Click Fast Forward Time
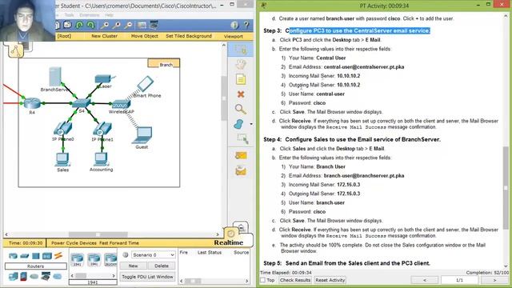Viewport: 512px width, 288px height. pyautogui.click(x=119, y=243)
